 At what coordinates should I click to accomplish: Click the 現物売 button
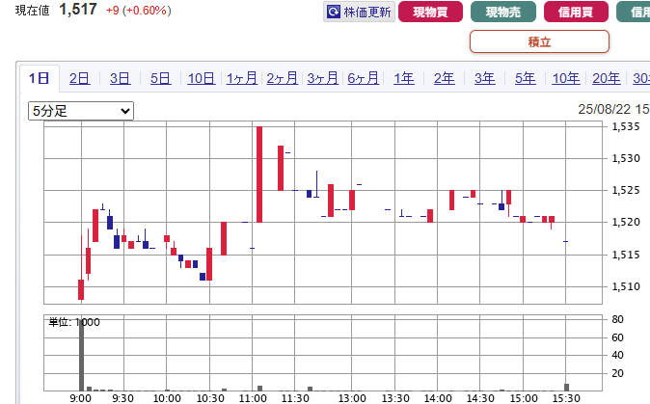click(503, 12)
